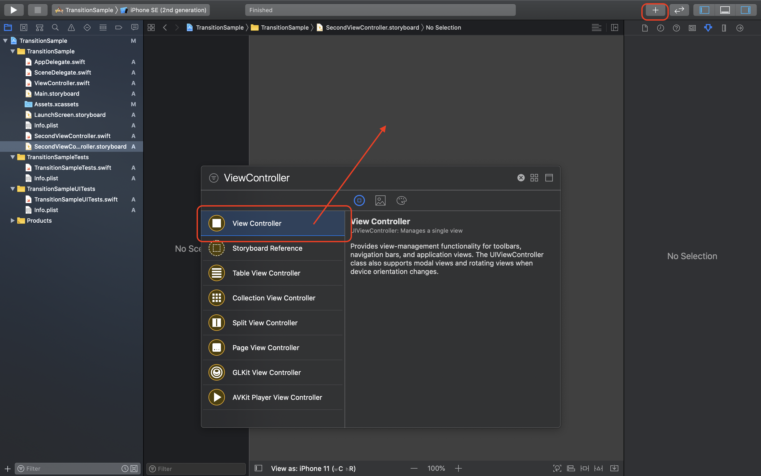Screen dimensions: 761x476
Task: Open AppDelegate.swift in the navigator
Action: click(59, 62)
